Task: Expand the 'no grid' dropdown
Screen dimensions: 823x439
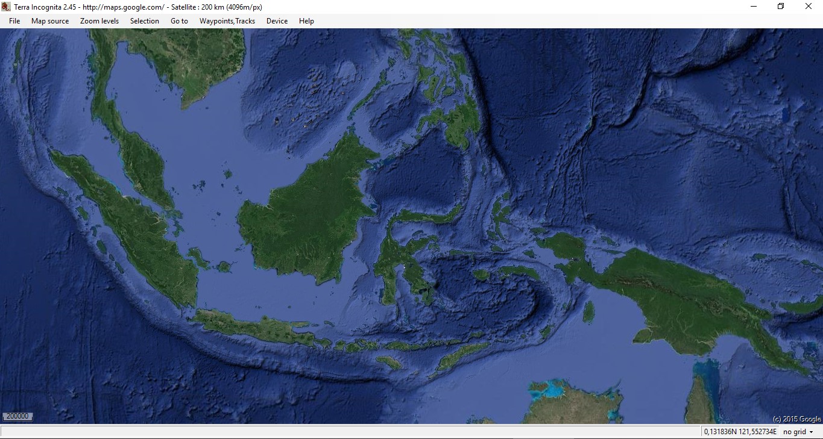Action: [x=798, y=432]
